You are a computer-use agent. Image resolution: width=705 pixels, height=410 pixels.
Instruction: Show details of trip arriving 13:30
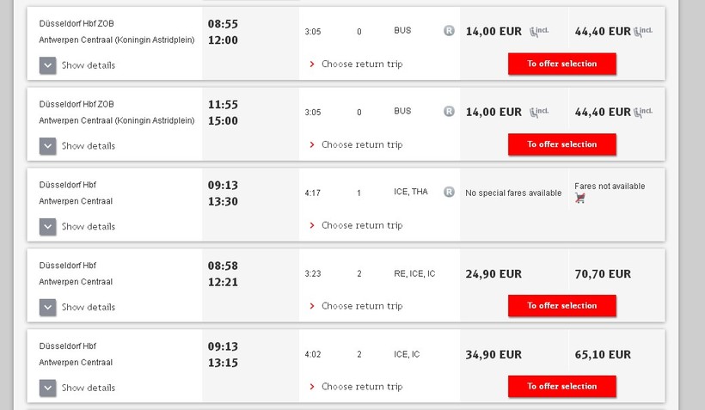pyautogui.click(x=48, y=227)
